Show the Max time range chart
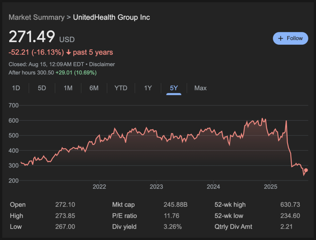 201,88
